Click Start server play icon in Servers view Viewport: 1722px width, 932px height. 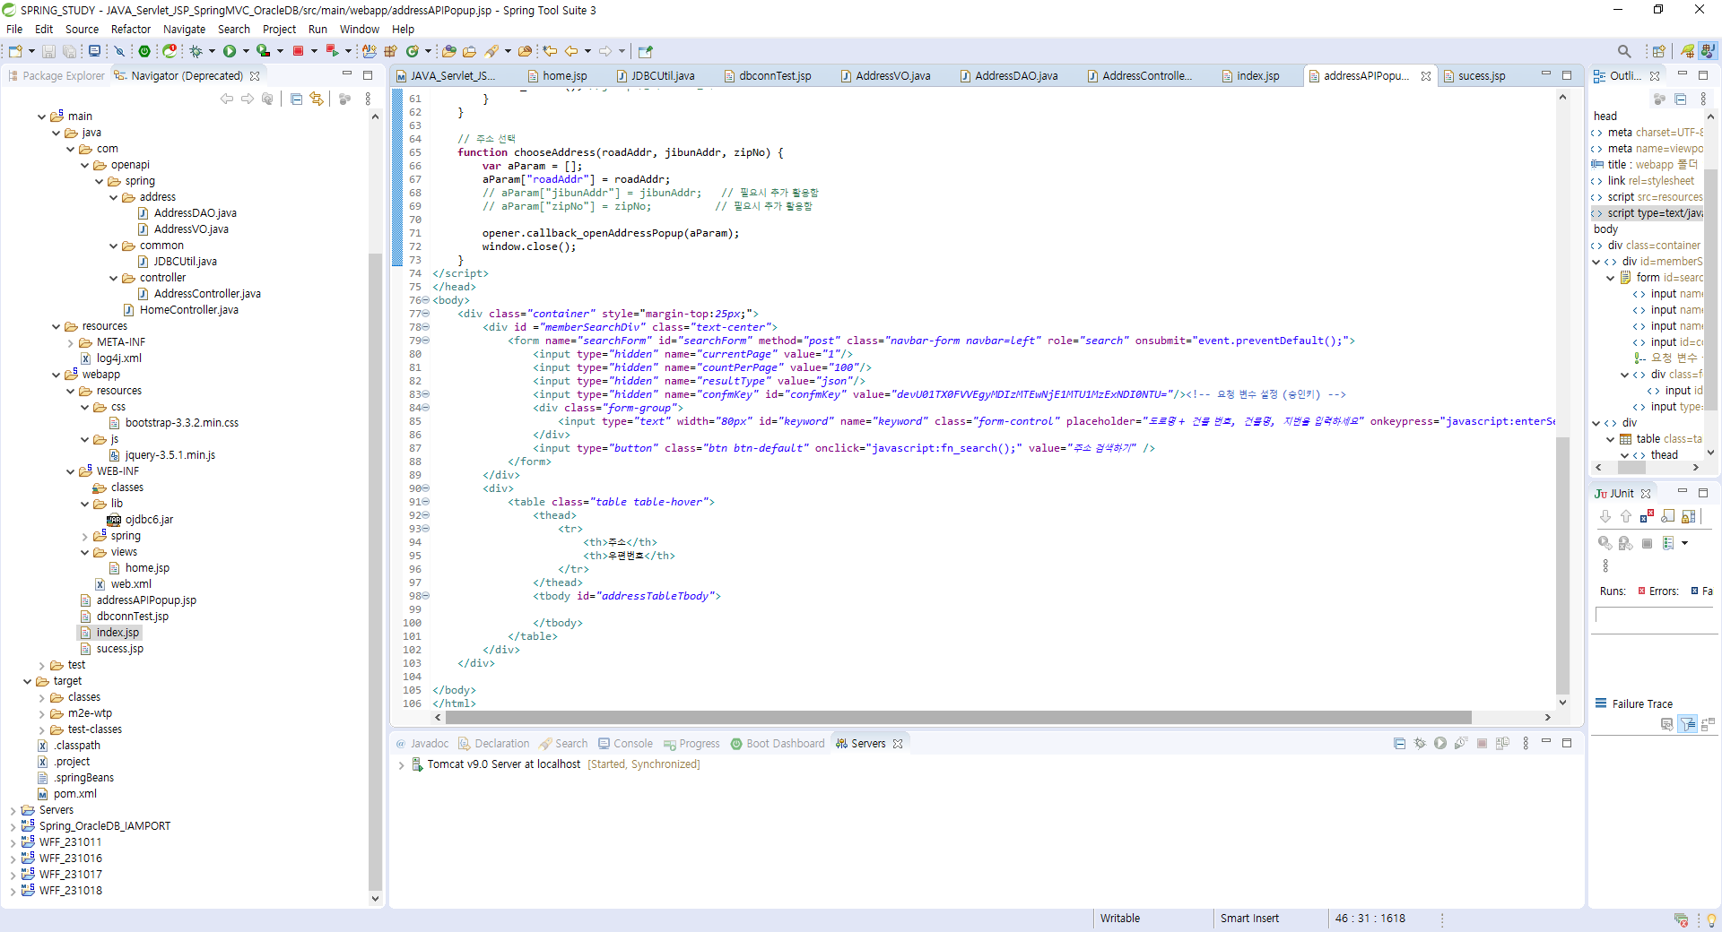(1440, 743)
